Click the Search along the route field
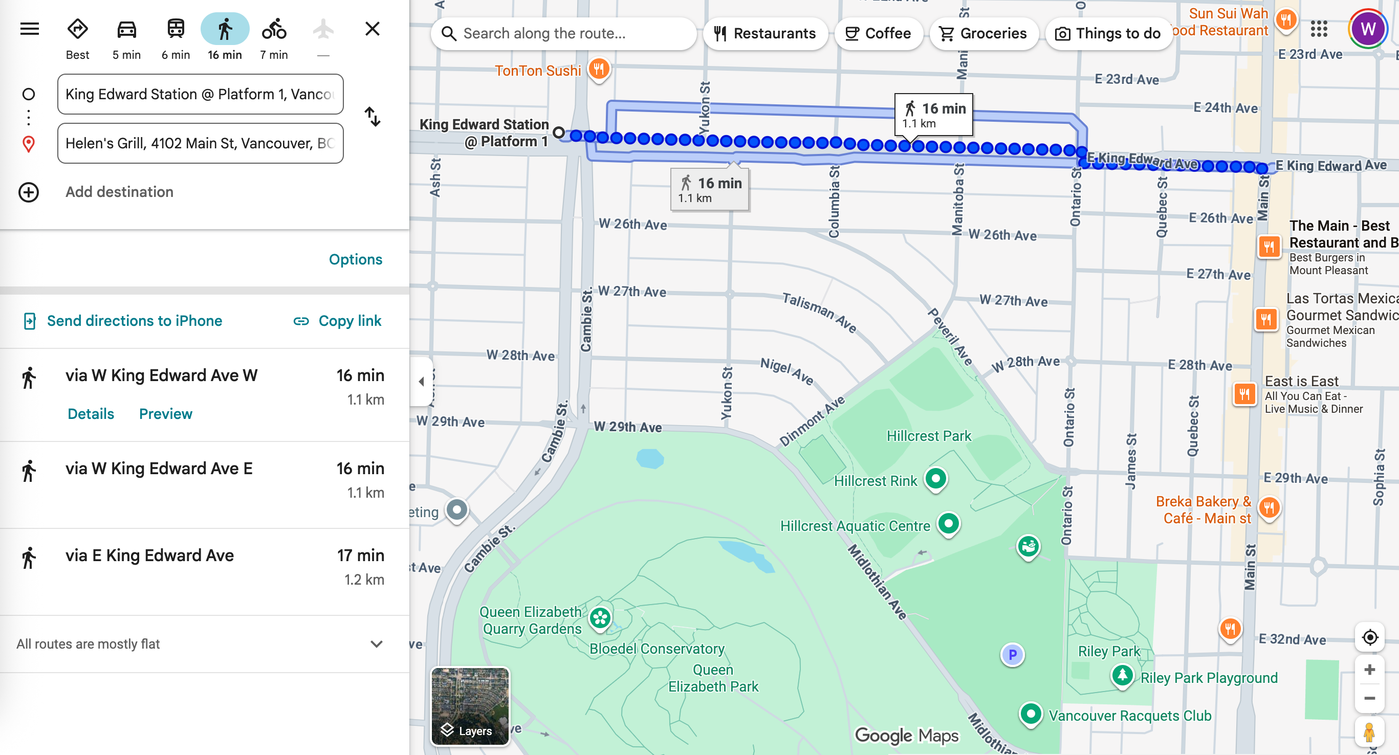This screenshot has width=1399, height=755. [565, 34]
